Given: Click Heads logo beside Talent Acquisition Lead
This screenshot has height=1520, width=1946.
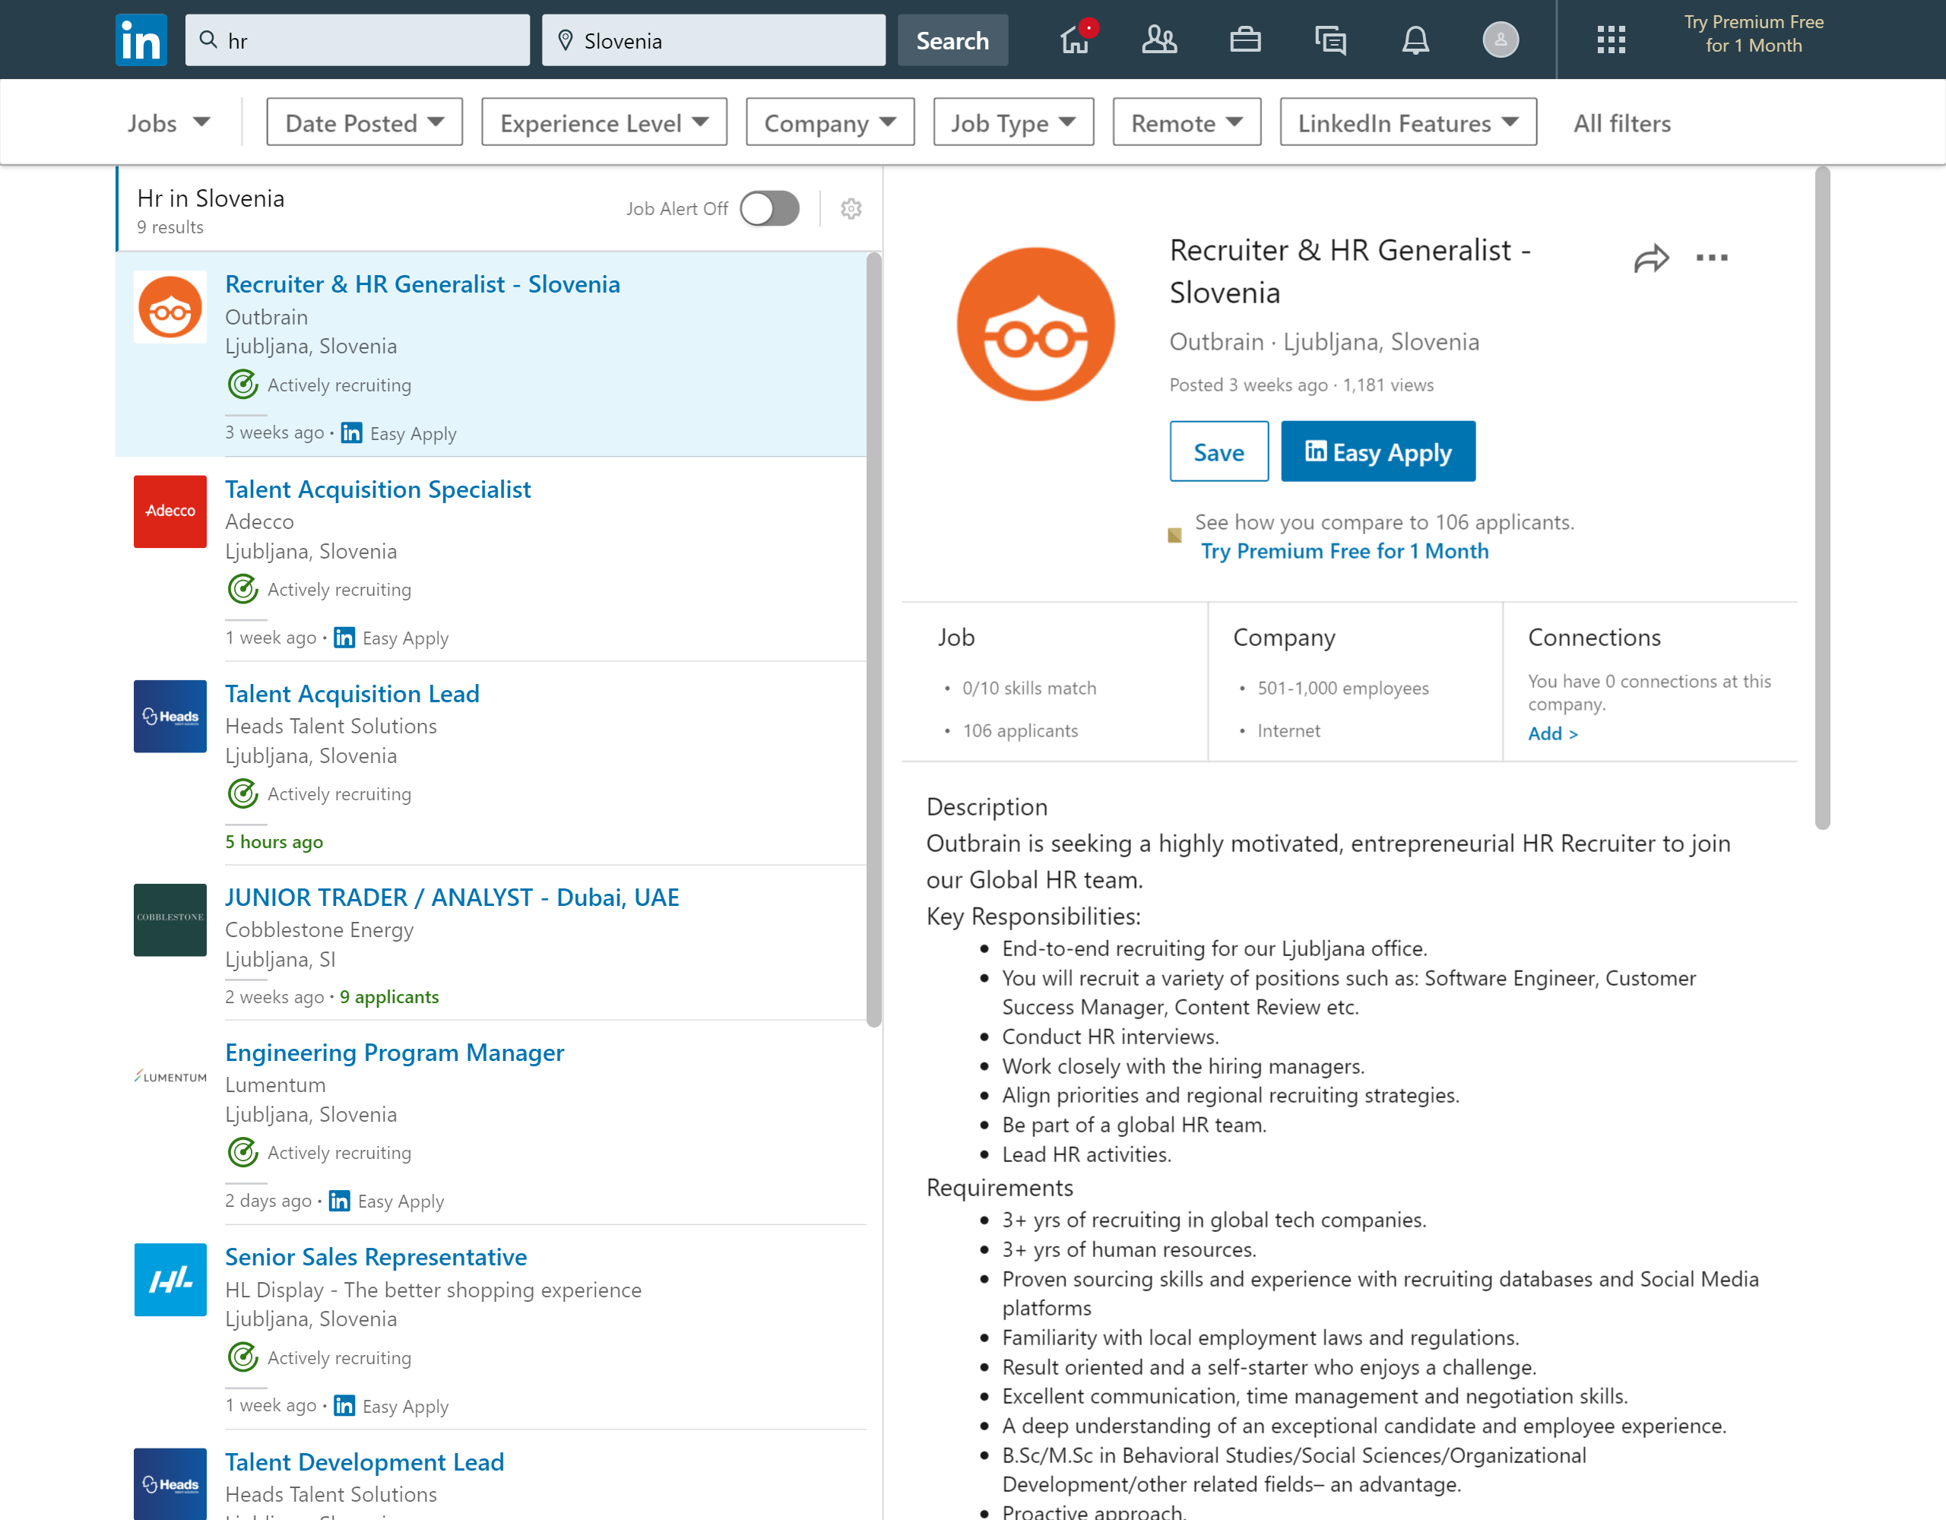Looking at the screenshot, I should pos(170,717).
